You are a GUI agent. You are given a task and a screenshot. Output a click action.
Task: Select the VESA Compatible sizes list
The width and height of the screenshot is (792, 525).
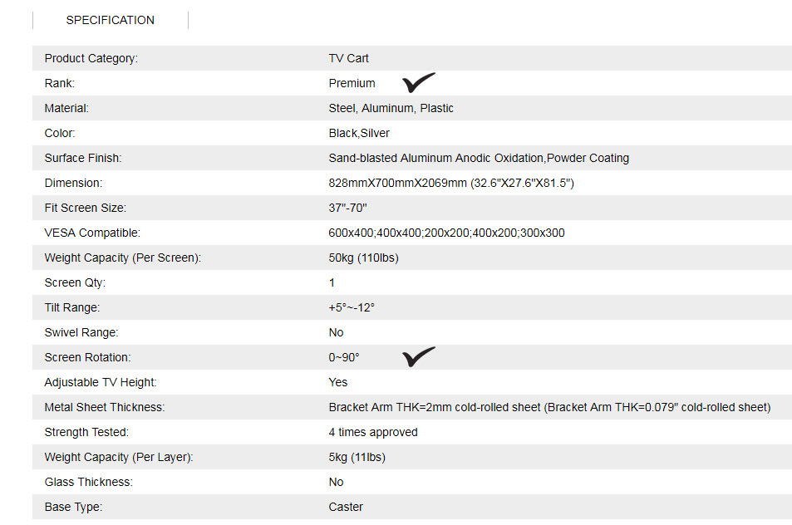446,233
